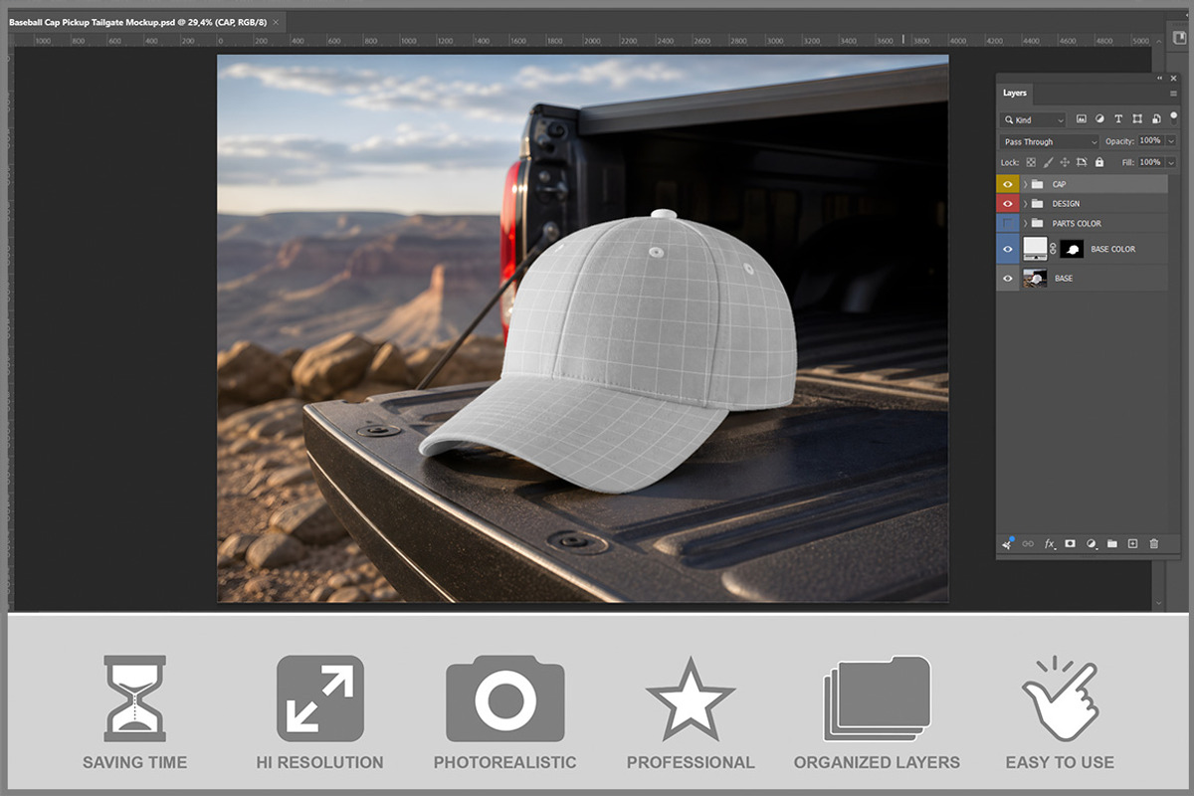Switch to the Layers tab

[x=1015, y=93]
